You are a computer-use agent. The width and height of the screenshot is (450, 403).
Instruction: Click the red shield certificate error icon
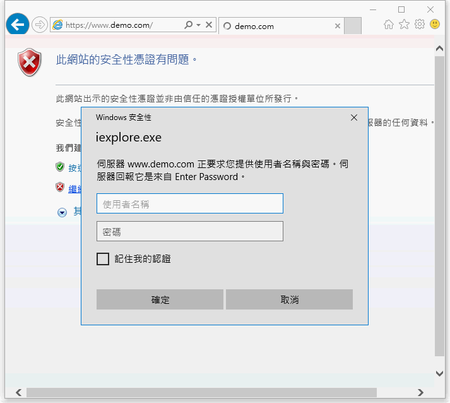coord(29,62)
